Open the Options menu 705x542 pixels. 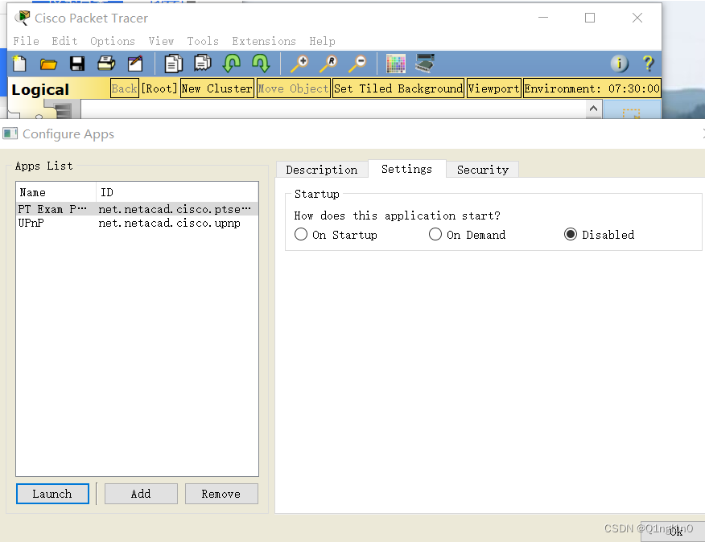tap(113, 41)
